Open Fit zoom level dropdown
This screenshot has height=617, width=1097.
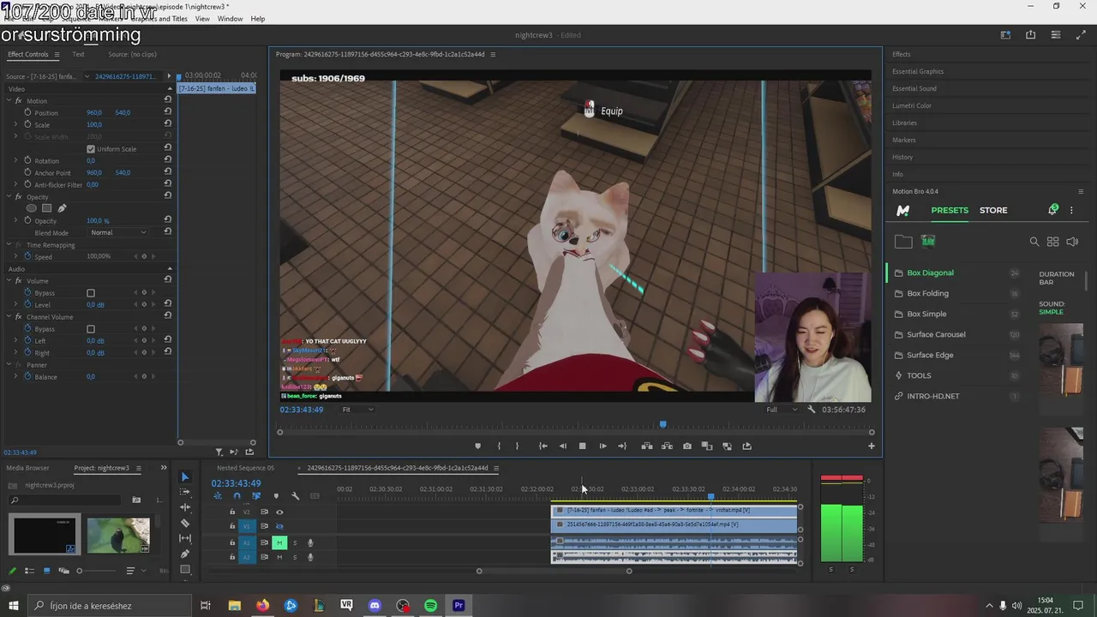point(357,410)
